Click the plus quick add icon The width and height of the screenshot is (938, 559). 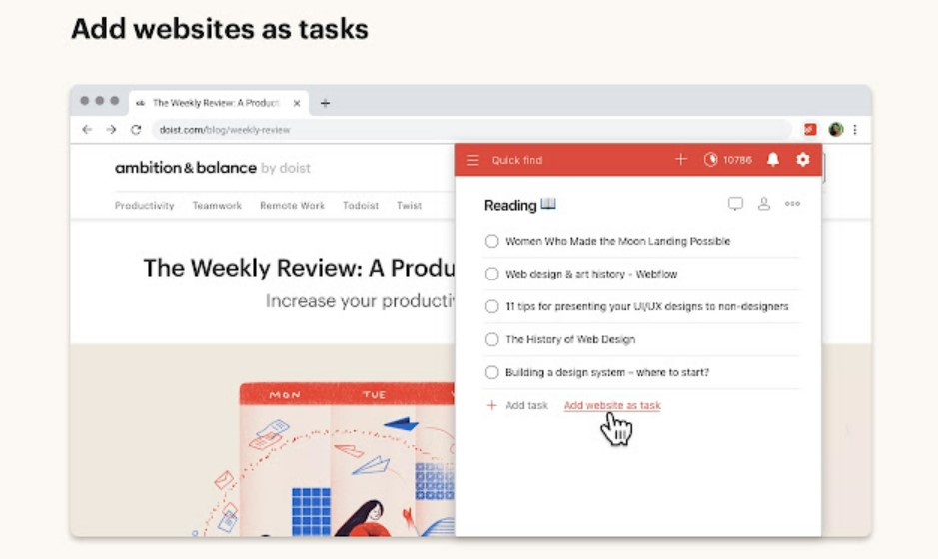point(680,159)
